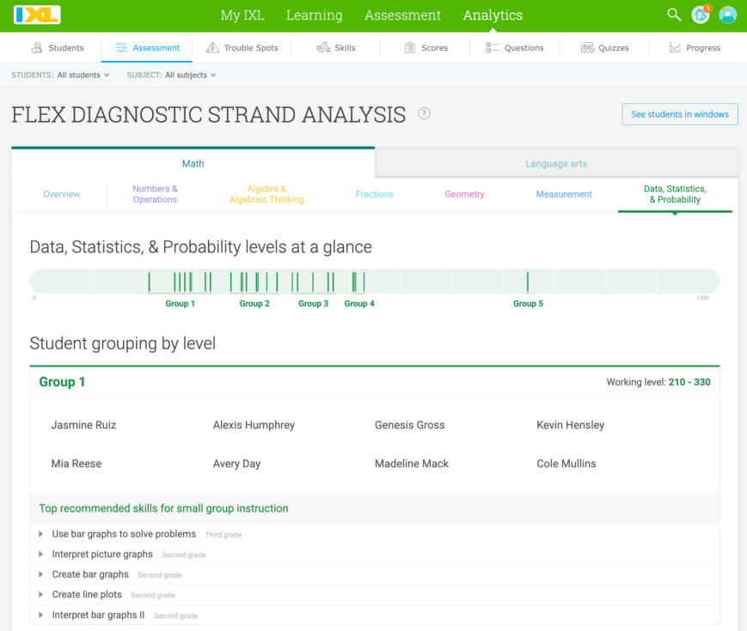Screen dimensions: 747x631
Task: Open the search icon
Action: pos(674,15)
